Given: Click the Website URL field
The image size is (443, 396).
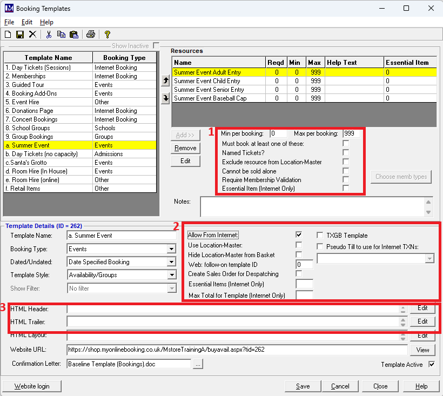Looking at the screenshot, I should tap(237, 350).
